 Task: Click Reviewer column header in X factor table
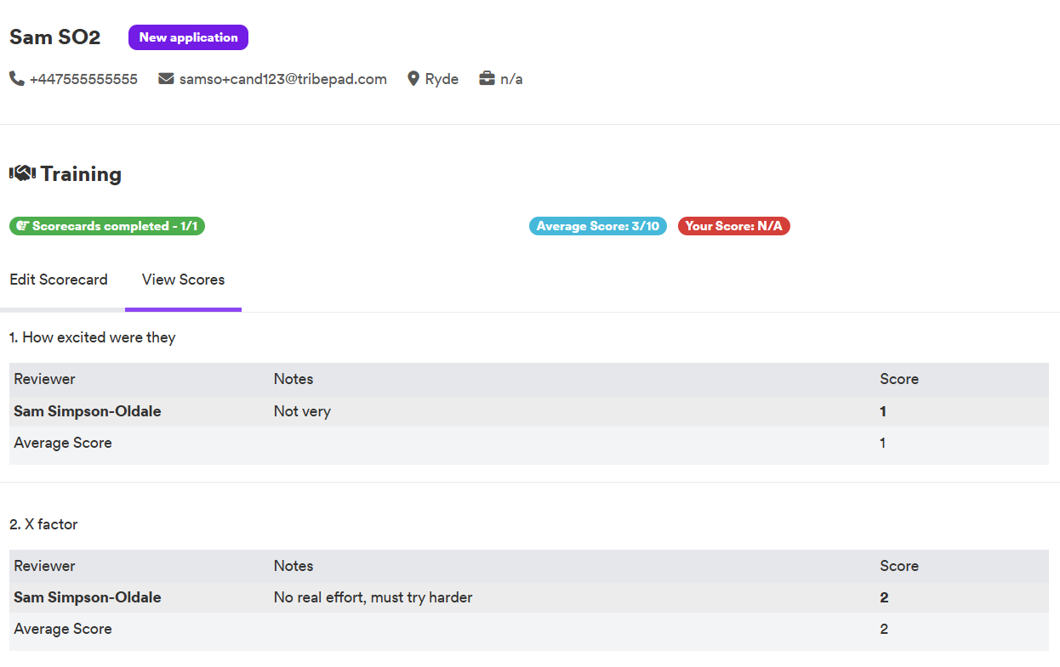[x=44, y=566]
